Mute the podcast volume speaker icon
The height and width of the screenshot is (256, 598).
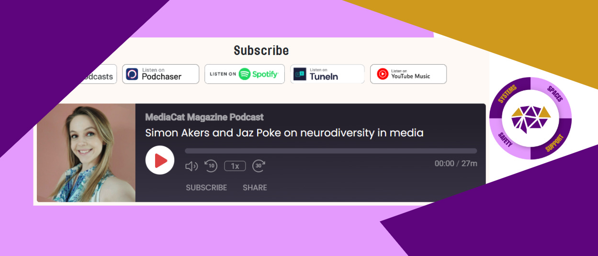tap(192, 166)
